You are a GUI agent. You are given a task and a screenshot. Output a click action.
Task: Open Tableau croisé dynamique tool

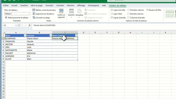tap(44, 10)
